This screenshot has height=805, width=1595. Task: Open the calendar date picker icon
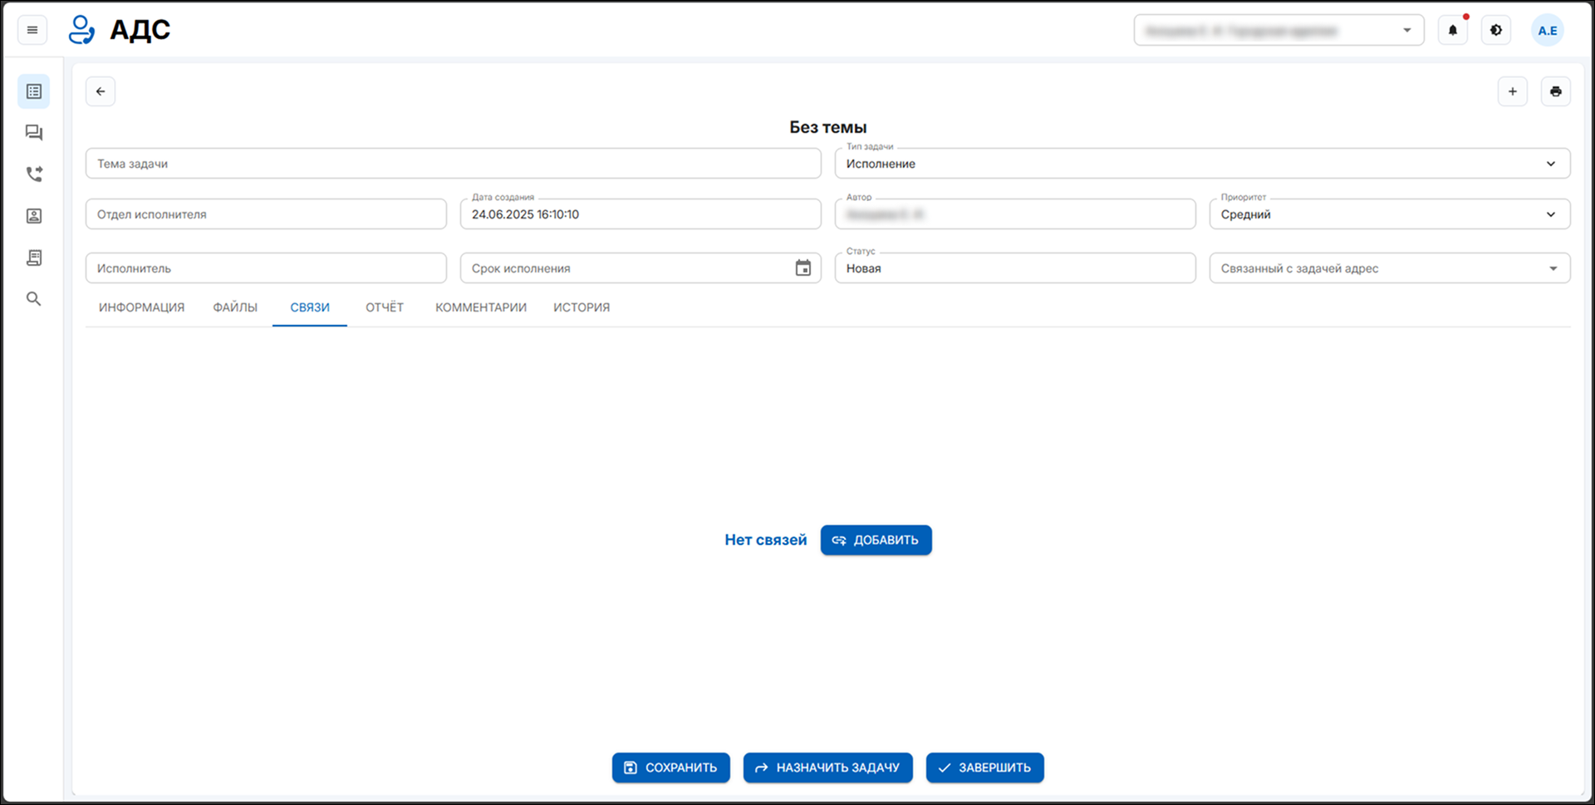pos(802,268)
